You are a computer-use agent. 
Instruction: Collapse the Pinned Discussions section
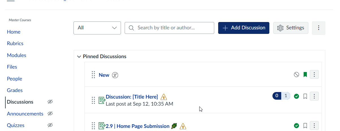point(79,56)
